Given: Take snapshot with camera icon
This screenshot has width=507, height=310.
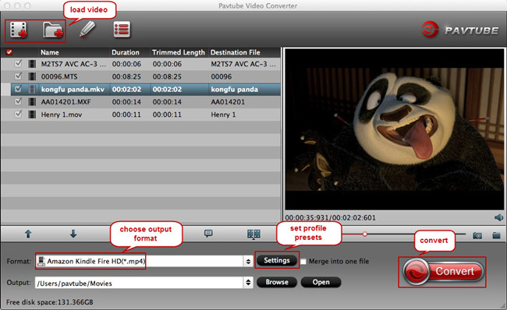Looking at the screenshot, I should pyautogui.click(x=477, y=235).
